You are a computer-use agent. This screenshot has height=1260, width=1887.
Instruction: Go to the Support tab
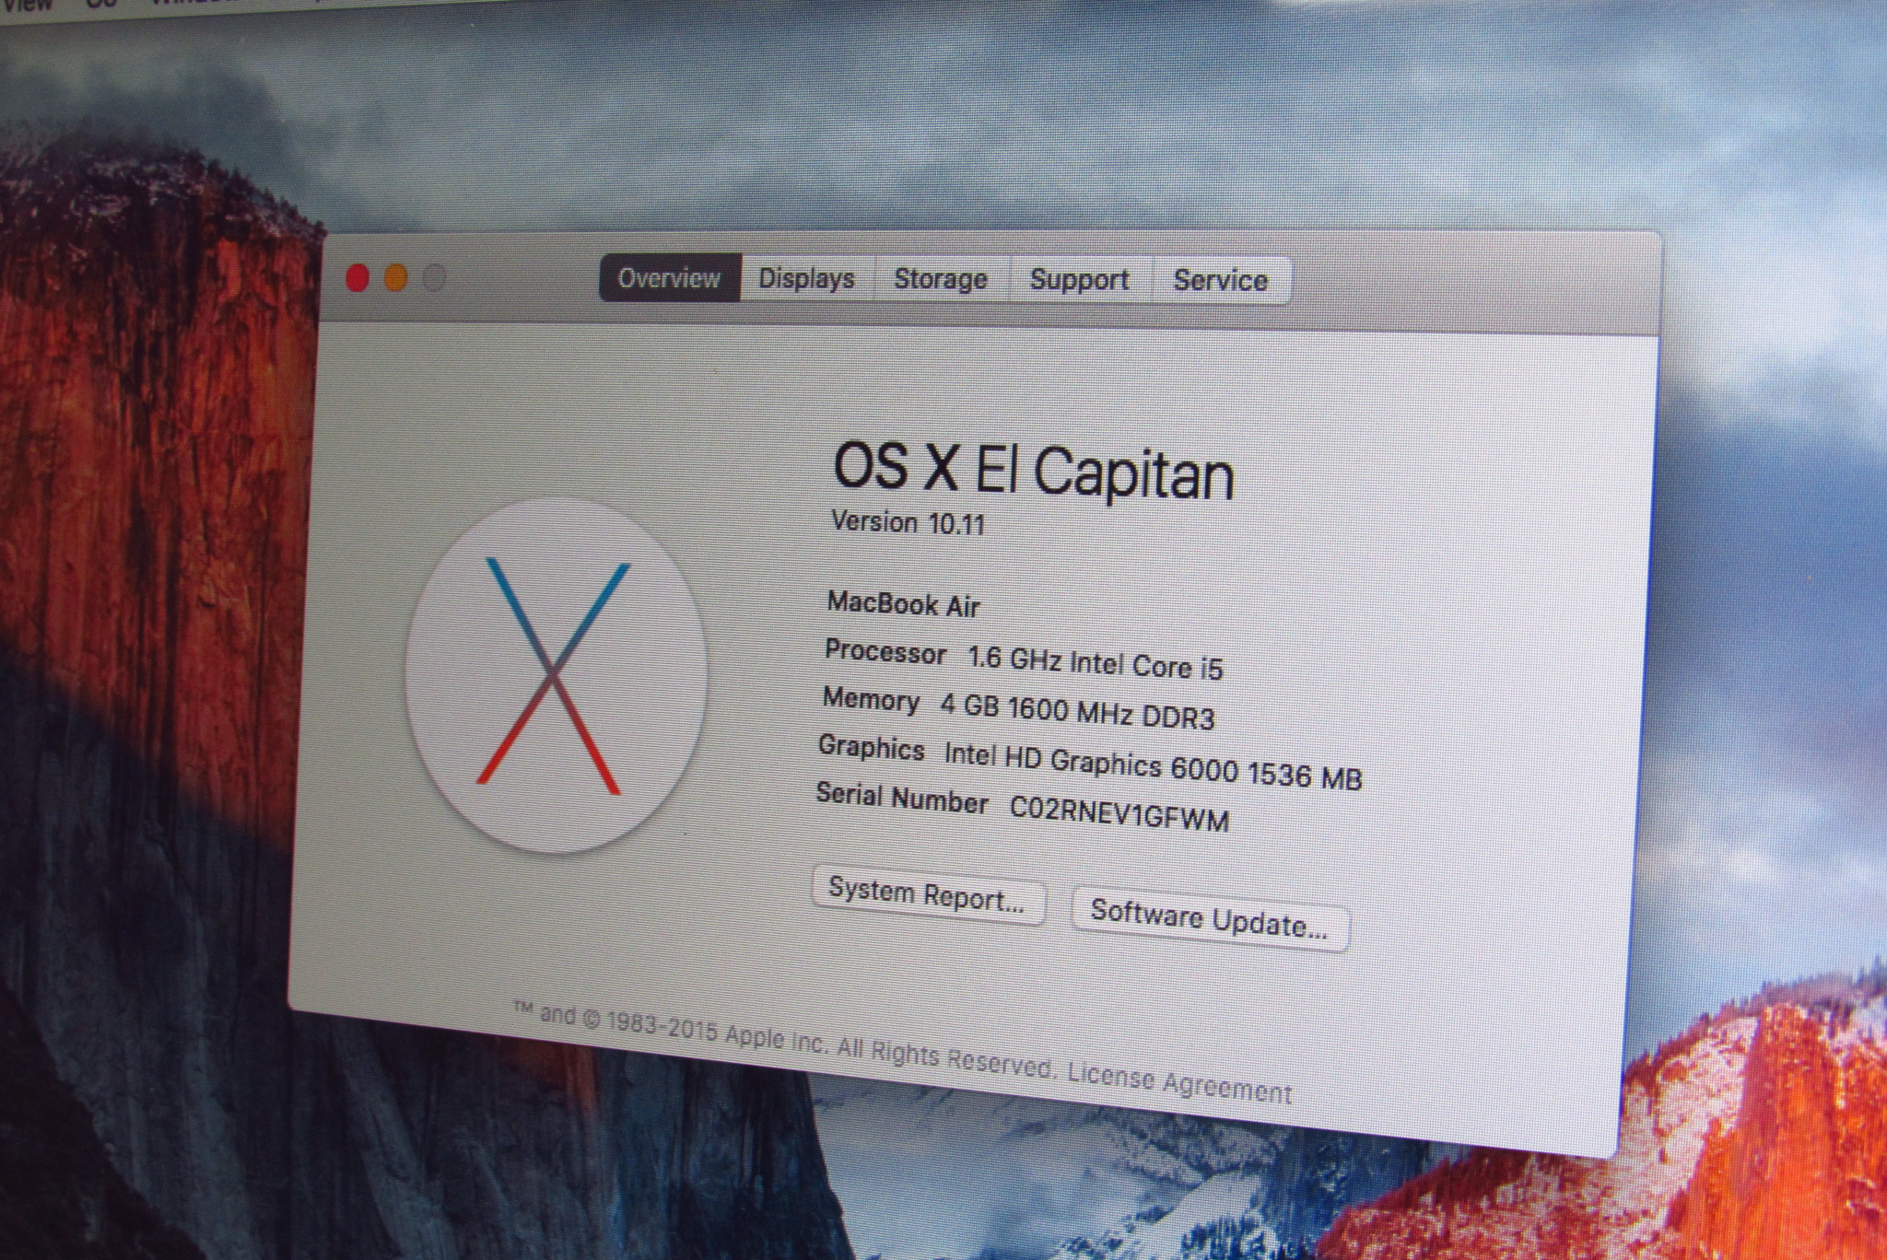pyautogui.click(x=1079, y=279)
